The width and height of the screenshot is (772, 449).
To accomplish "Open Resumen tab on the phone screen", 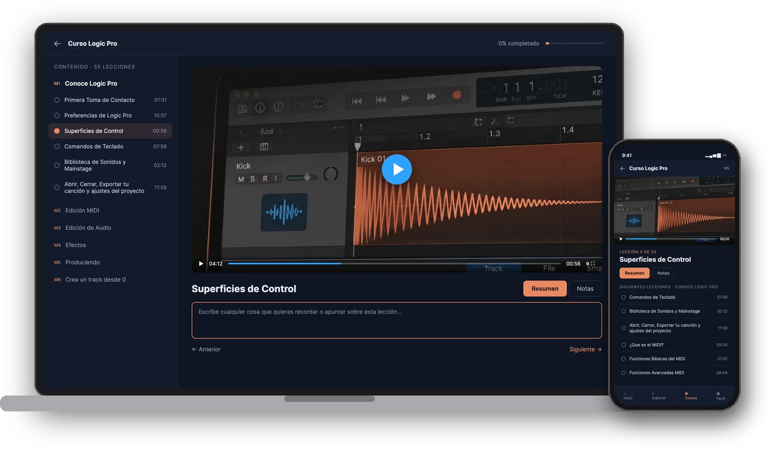I will tap(634, 273).
